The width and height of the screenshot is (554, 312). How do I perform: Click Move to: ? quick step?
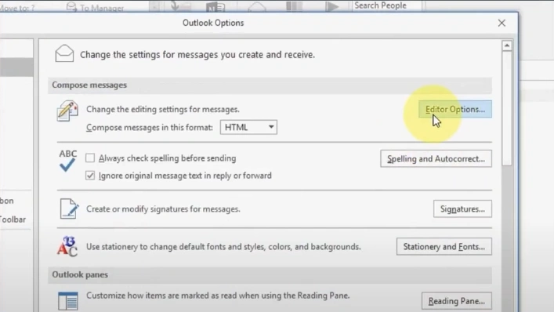point(17,8)
